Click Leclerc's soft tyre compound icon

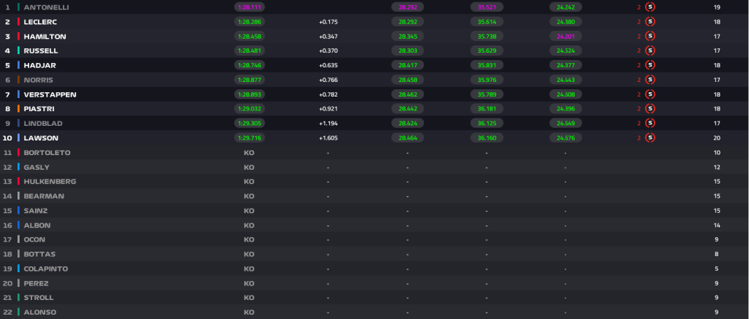pyautogui.click(x=650, y=21)
